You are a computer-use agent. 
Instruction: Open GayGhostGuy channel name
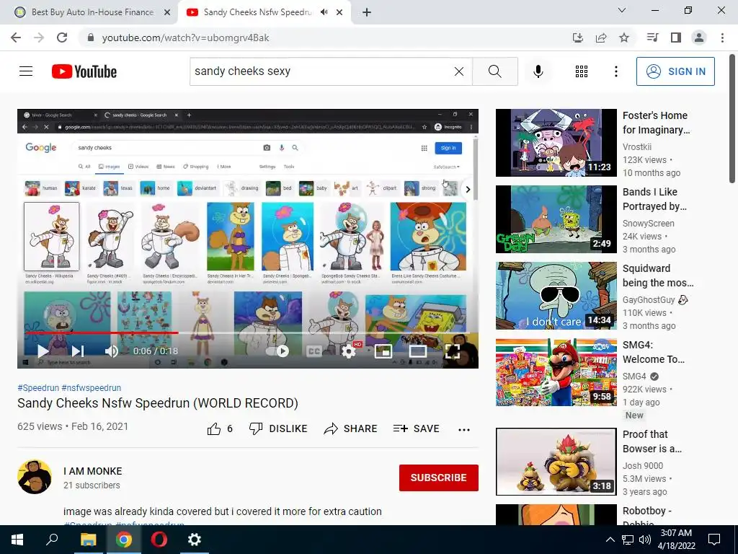[649, 300]
